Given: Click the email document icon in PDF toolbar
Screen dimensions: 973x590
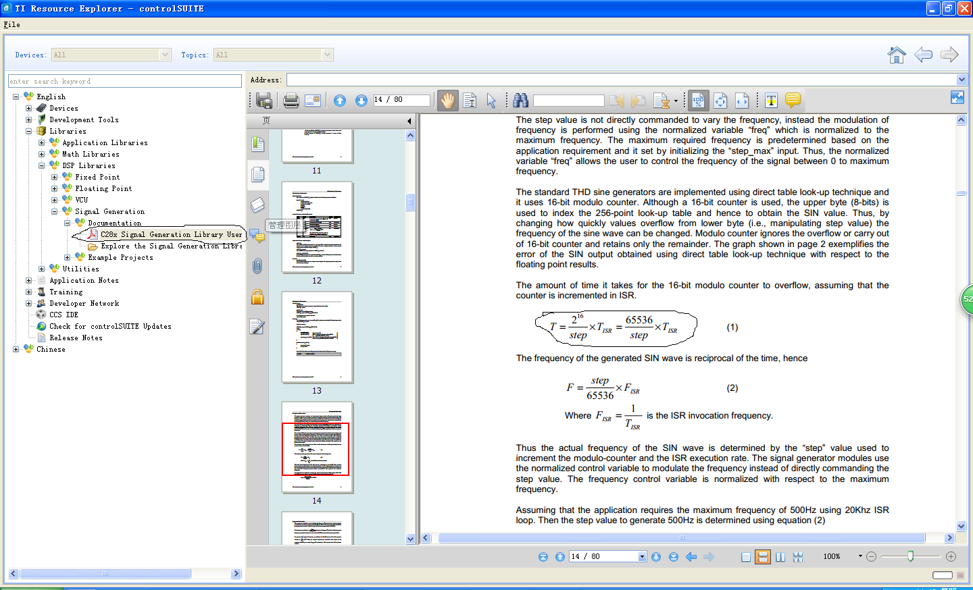Looking at the screenshot, I should click(313, 101).
